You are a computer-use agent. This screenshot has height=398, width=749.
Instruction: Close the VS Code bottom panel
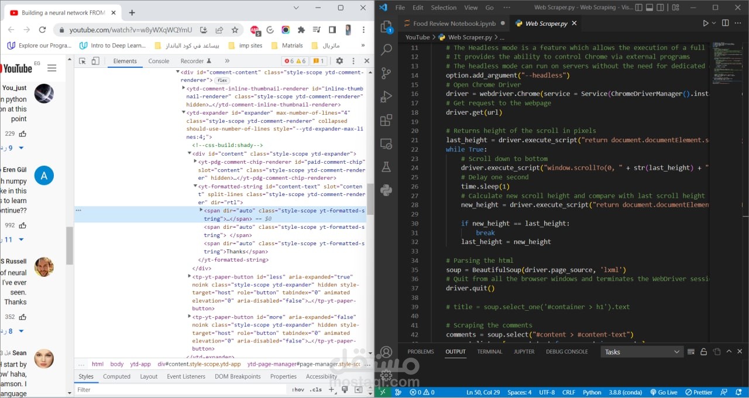[741, 352]
